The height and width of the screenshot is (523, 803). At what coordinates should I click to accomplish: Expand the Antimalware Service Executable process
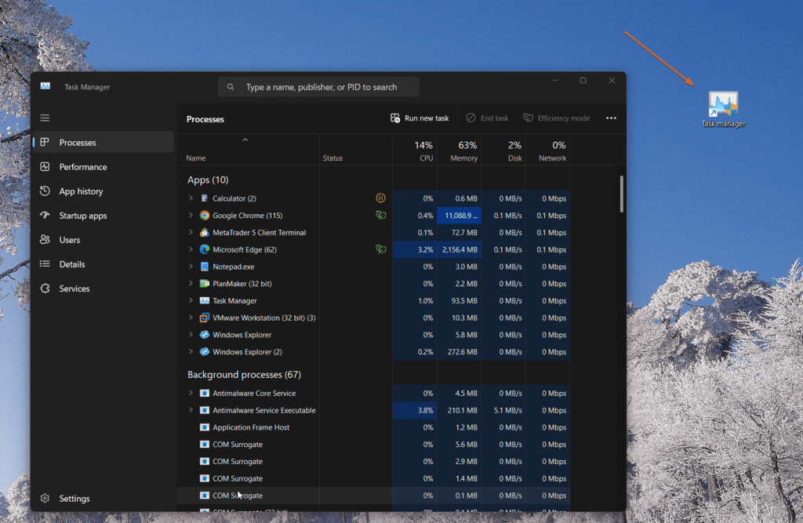(x=191, y=410)
